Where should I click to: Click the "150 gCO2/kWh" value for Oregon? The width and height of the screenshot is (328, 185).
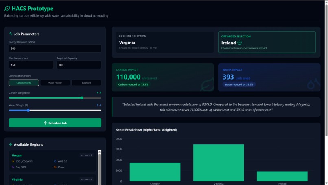pyautogui.click(x=24, y=161)
